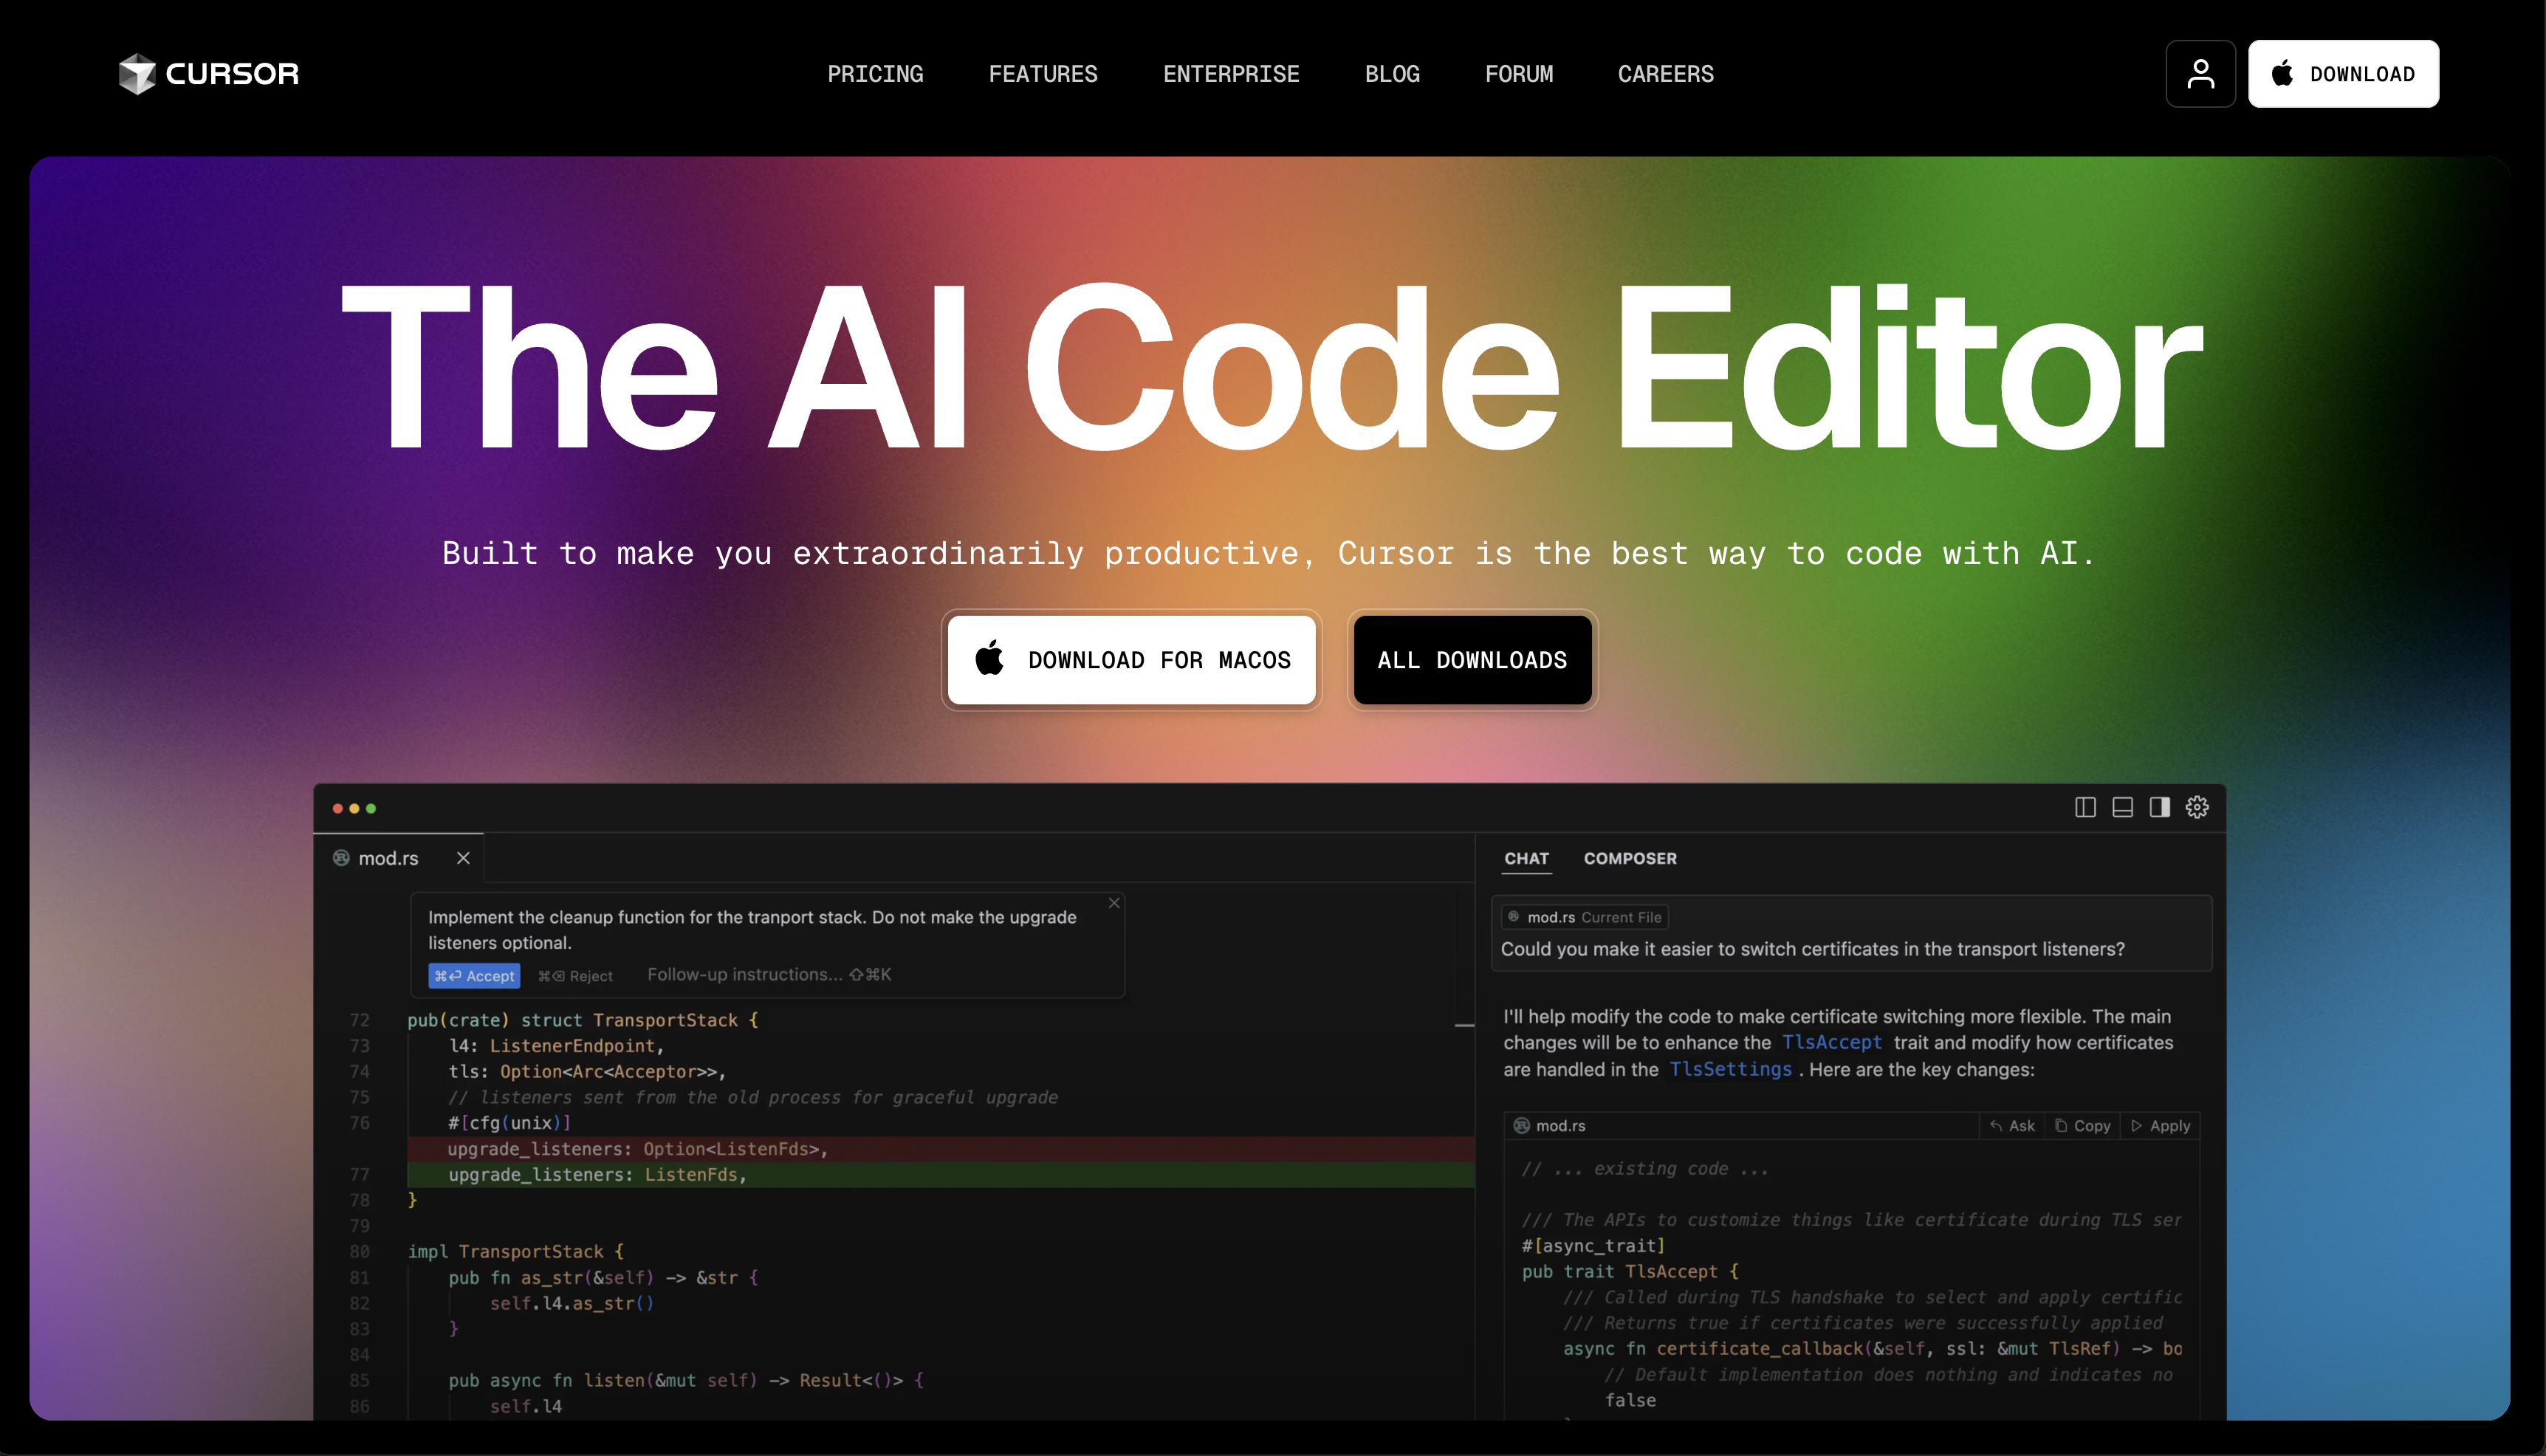
Task: Click Download for macOS button
Action: (1132, 660)
